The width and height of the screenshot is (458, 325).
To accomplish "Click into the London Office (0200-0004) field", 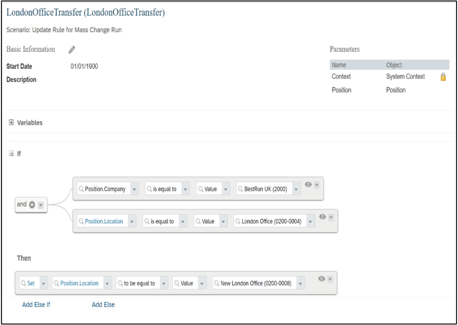I will coord(270,221).
